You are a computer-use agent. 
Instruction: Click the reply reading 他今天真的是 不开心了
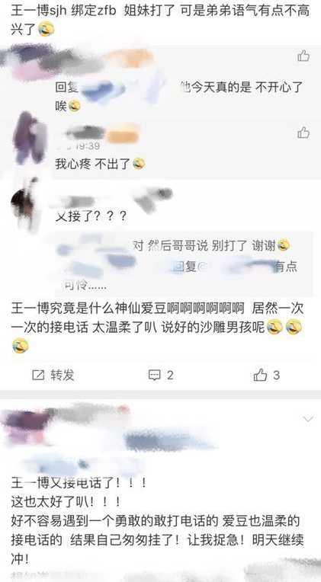click(243, 88)
